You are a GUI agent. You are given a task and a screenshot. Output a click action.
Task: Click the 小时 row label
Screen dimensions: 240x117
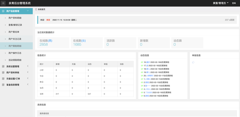(41, 70)
